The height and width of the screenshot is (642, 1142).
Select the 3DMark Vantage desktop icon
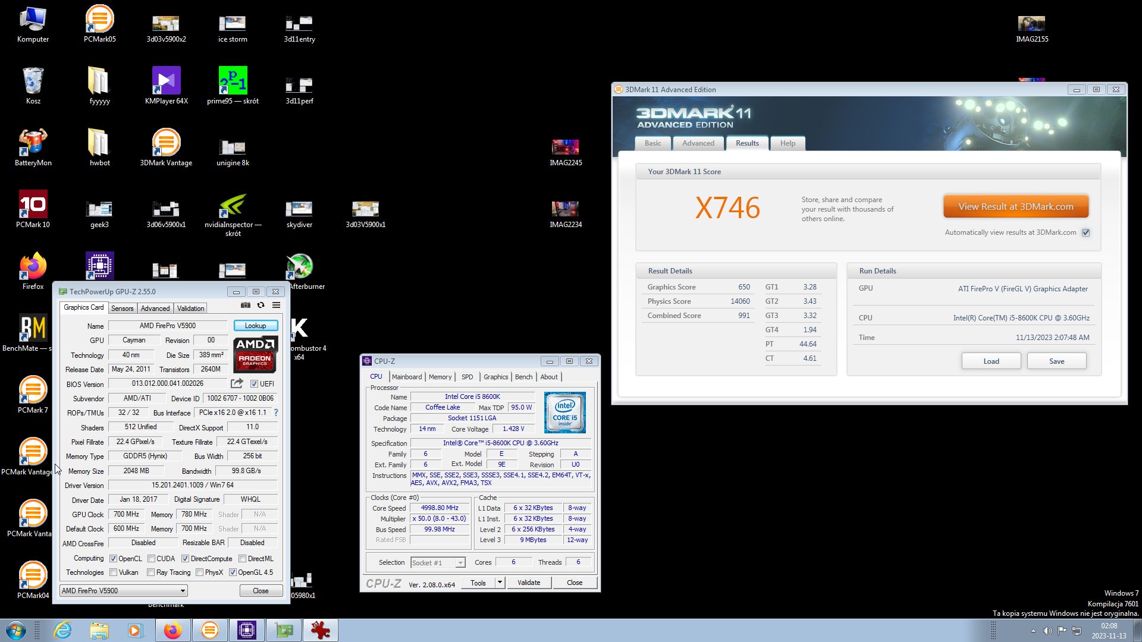[x=166, y=147]
